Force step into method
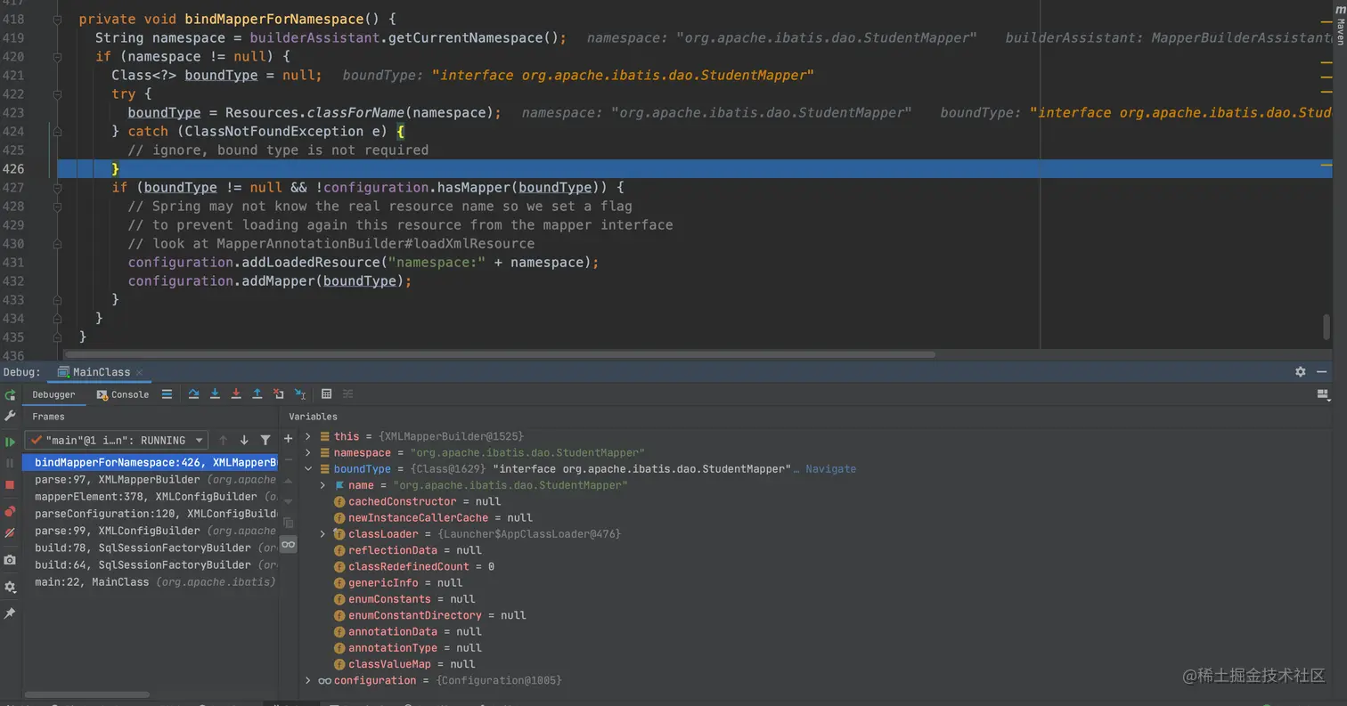This screenshot has height=706, width=1347. (x=236, y=394)
